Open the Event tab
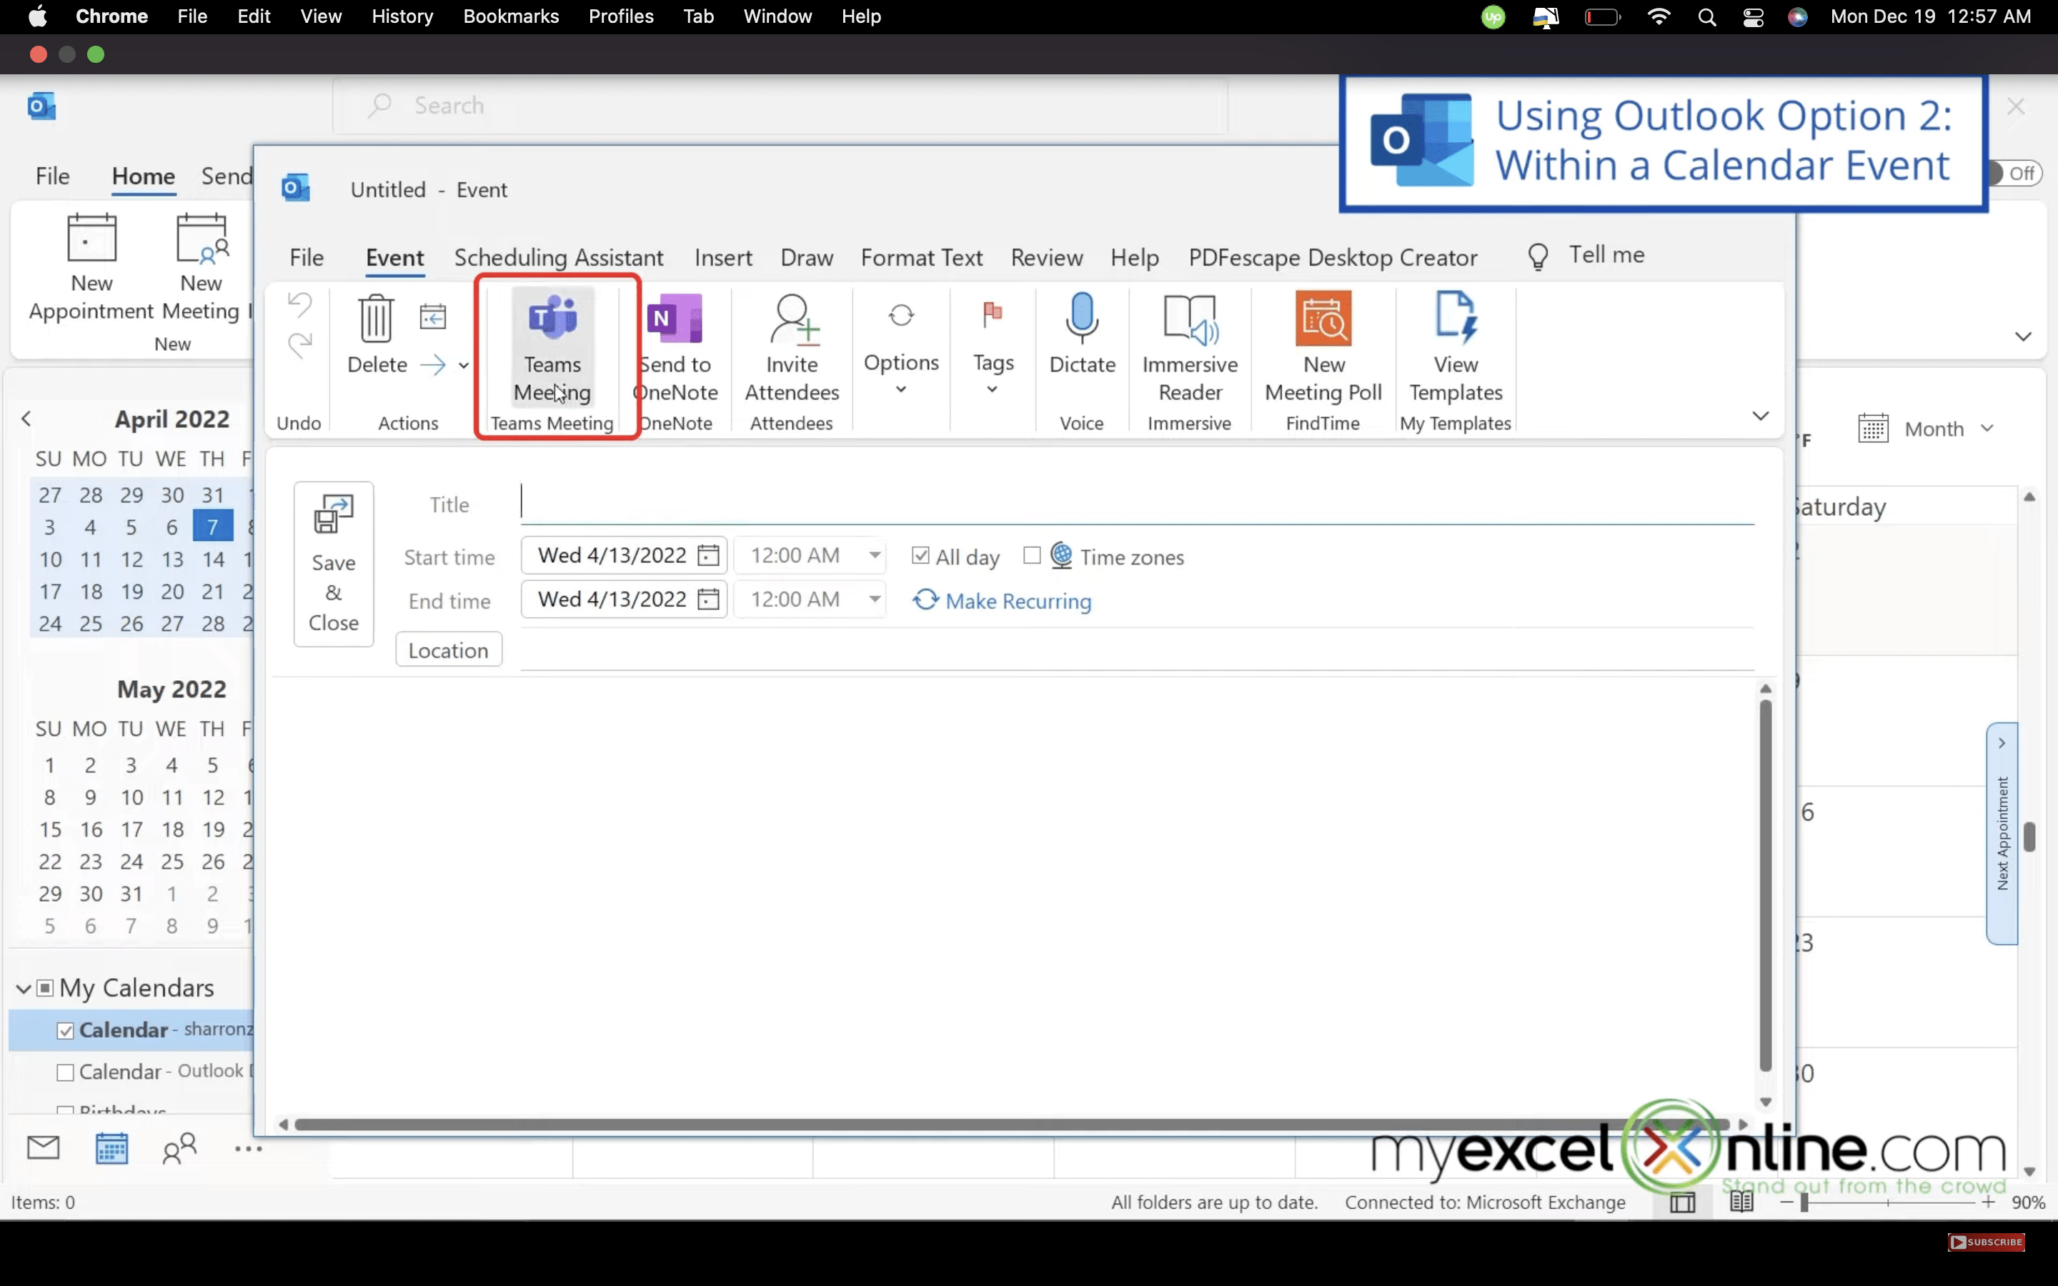This screenshot has height=1286, width=2058. [x=394, y=258]
